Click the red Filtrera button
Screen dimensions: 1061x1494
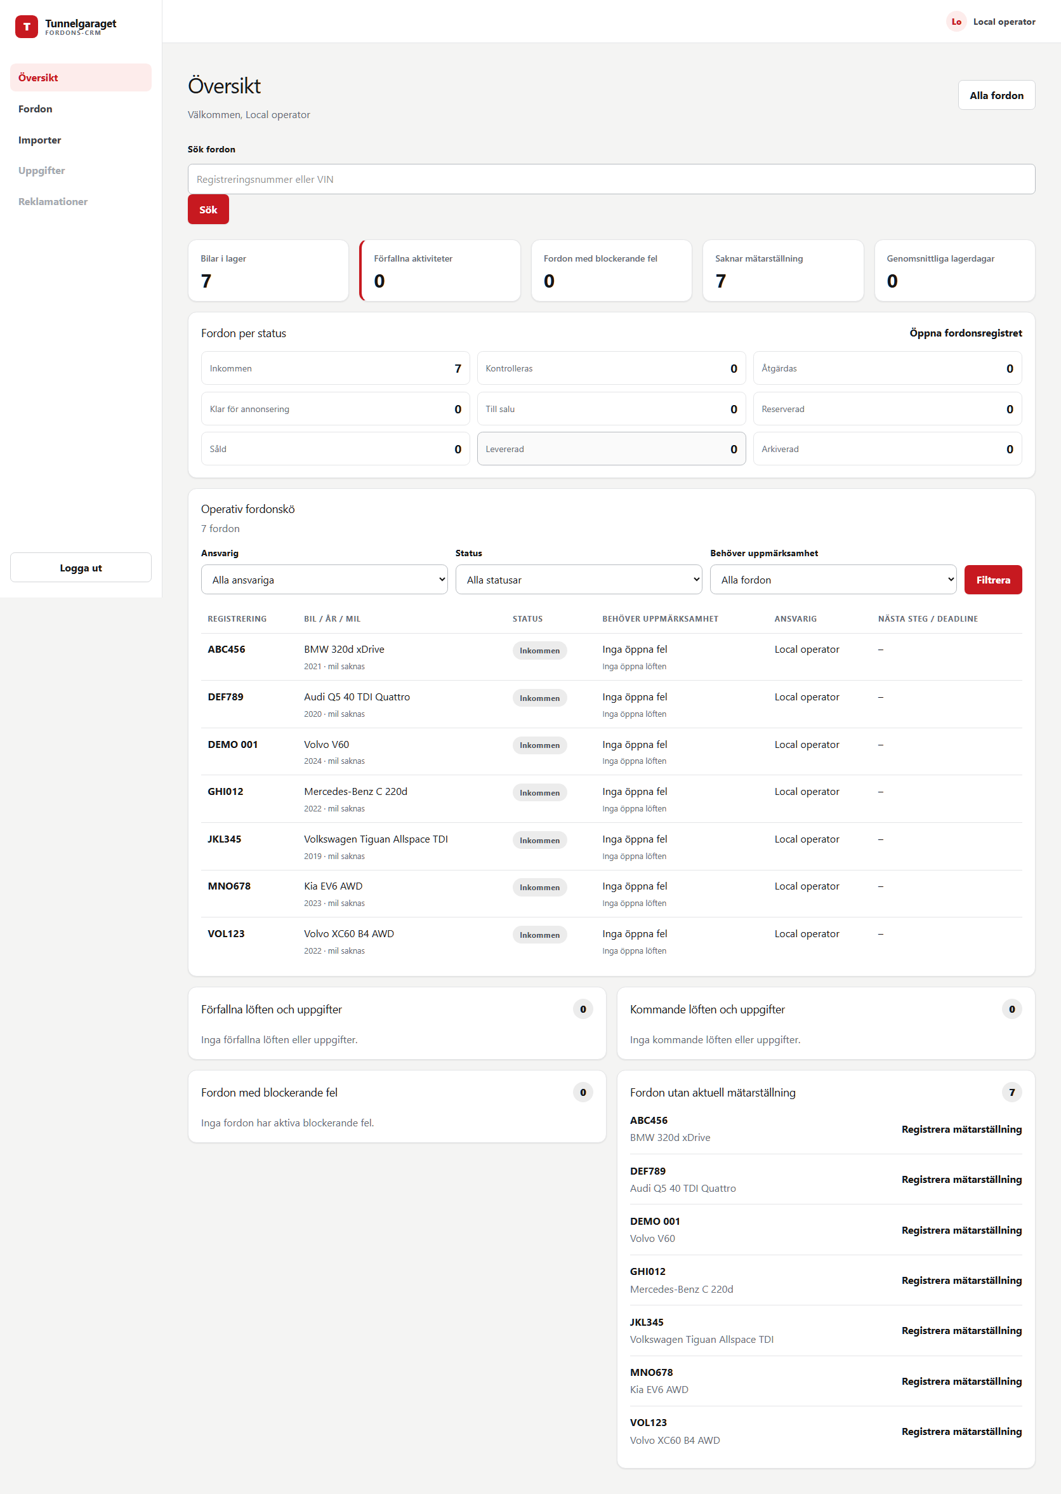coord(992,580)
